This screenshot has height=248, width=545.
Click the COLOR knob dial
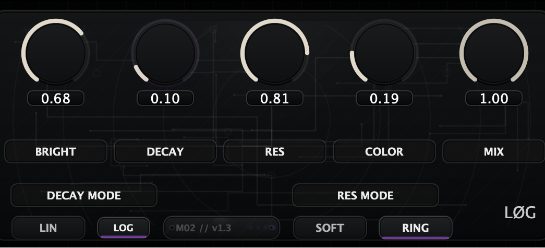pos(384,53)
